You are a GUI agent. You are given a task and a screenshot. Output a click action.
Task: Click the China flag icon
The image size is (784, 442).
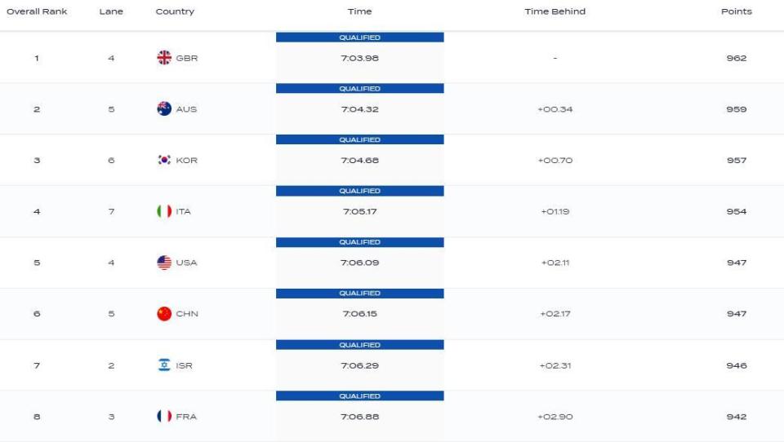coord(164,314)
